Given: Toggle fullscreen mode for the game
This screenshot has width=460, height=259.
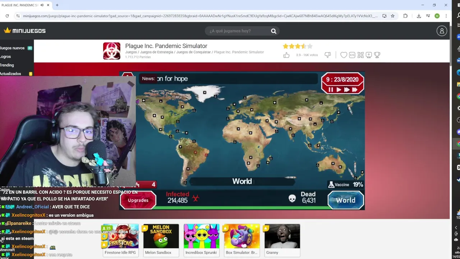Looking at the screenshot, I should point(360,55).
